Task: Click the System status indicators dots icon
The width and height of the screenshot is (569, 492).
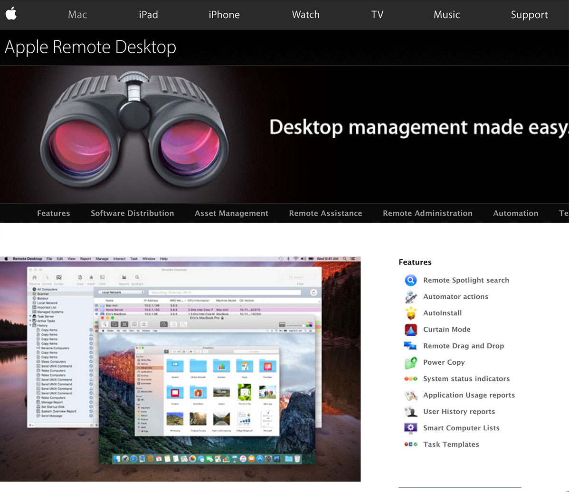Action: (410, 379)
